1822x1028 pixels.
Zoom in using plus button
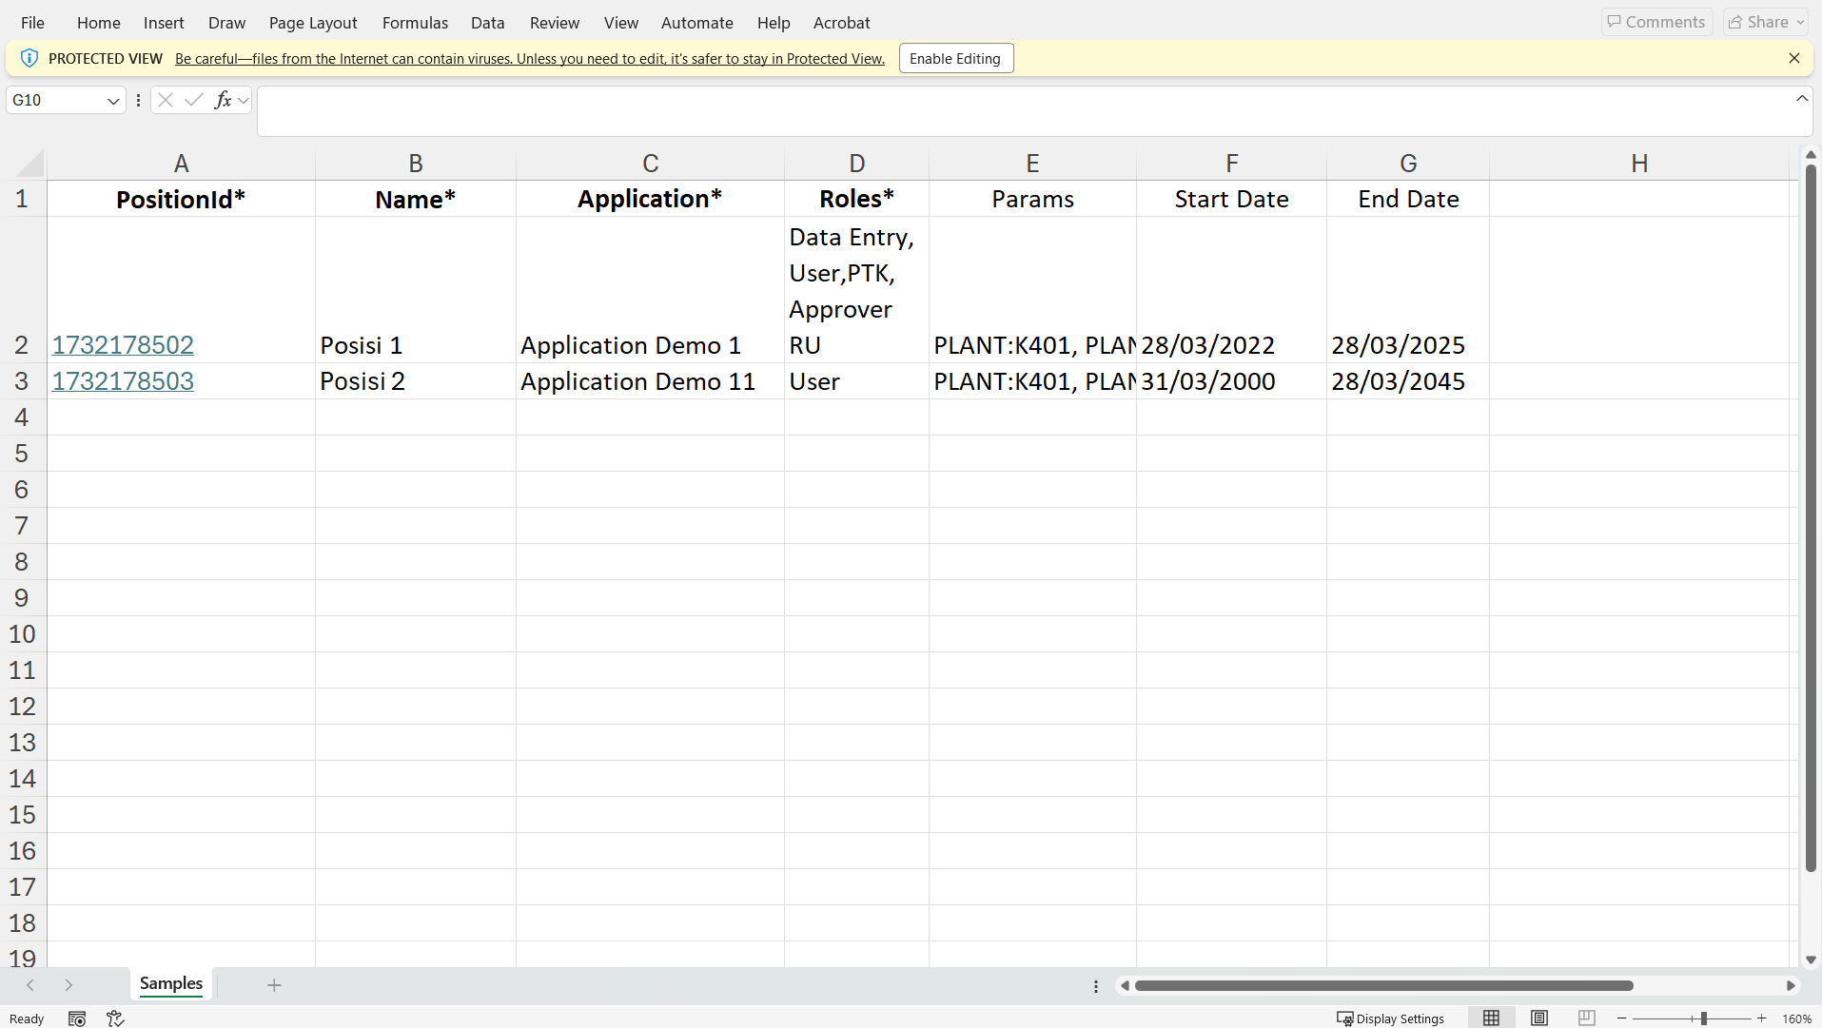click(1761, 1018)
